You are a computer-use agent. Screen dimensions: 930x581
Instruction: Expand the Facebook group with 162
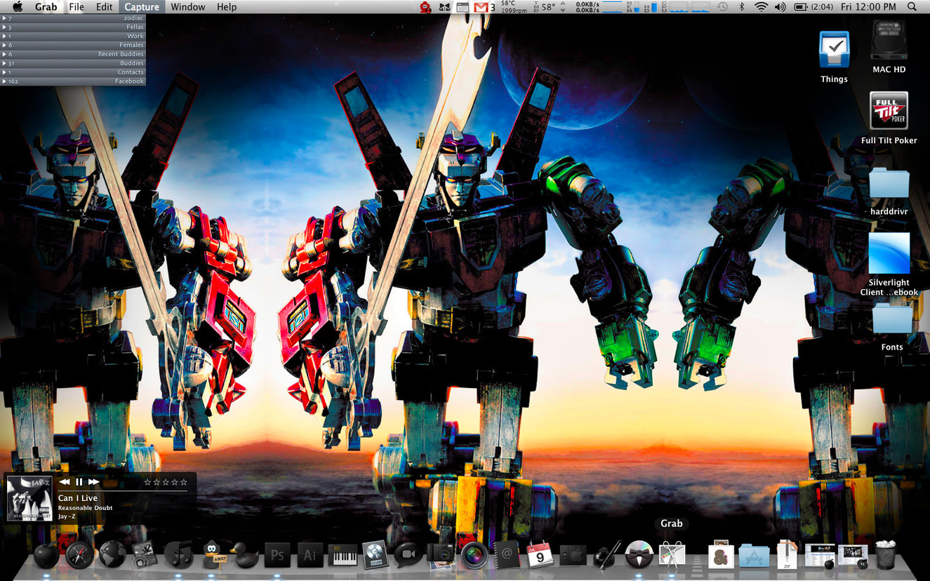click(72, 81)
